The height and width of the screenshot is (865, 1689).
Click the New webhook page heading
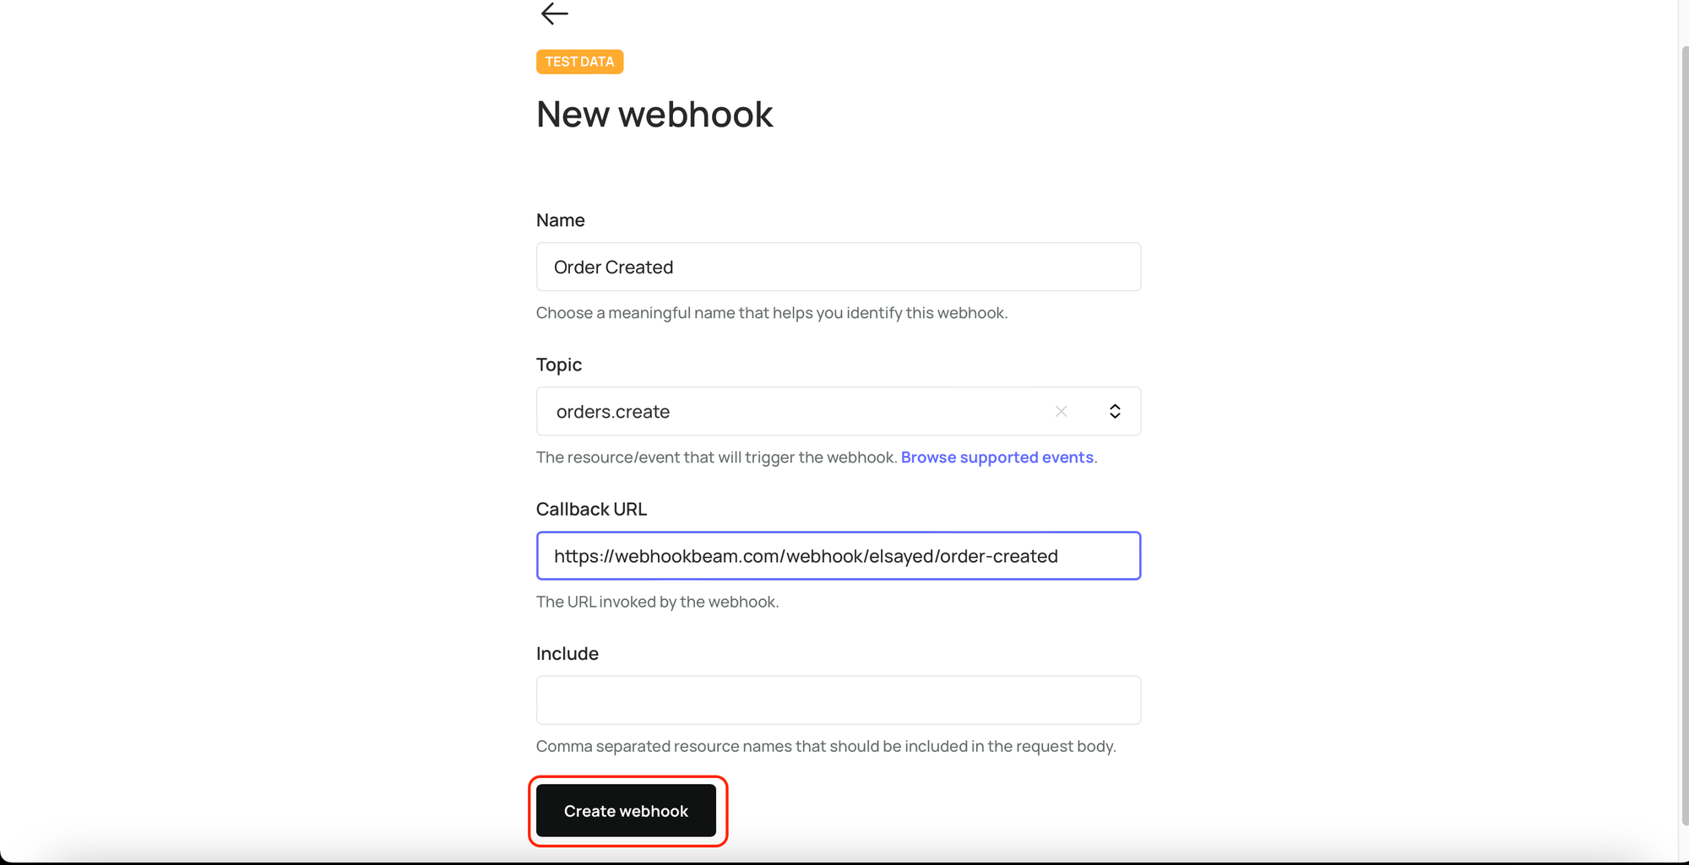point(654,115)
